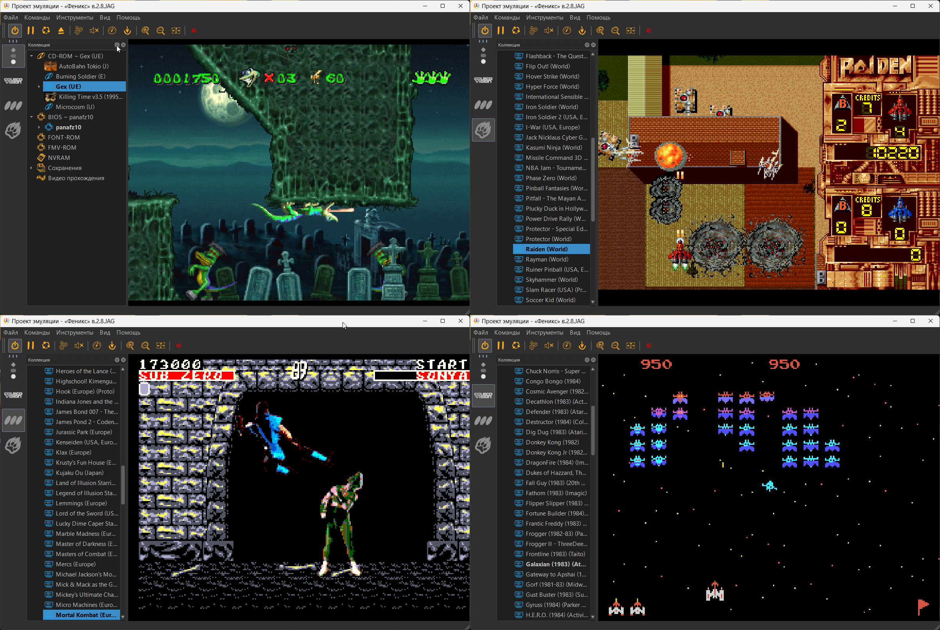The height and width of the screenshot is (630, 940).
Task: Toggle the red record button in the Mortal Kombat window
Action: pyautogui.click(x=178, y=345)
